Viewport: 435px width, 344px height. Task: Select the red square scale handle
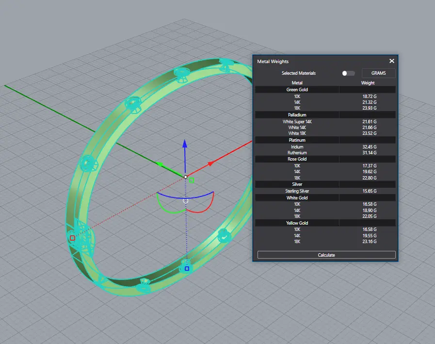coord(72,238)
